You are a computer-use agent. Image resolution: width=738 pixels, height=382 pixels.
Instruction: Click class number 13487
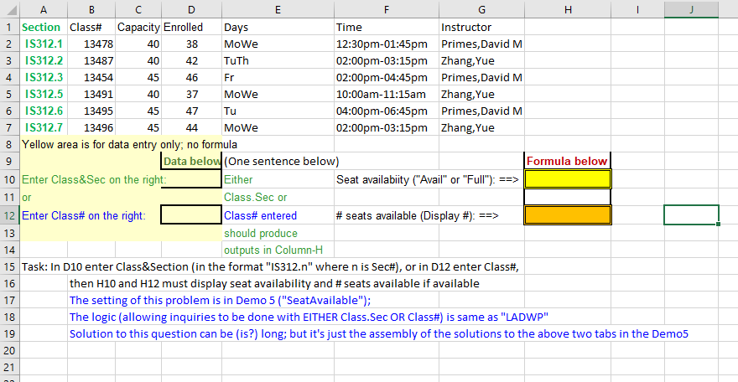(x=91, y=60)
